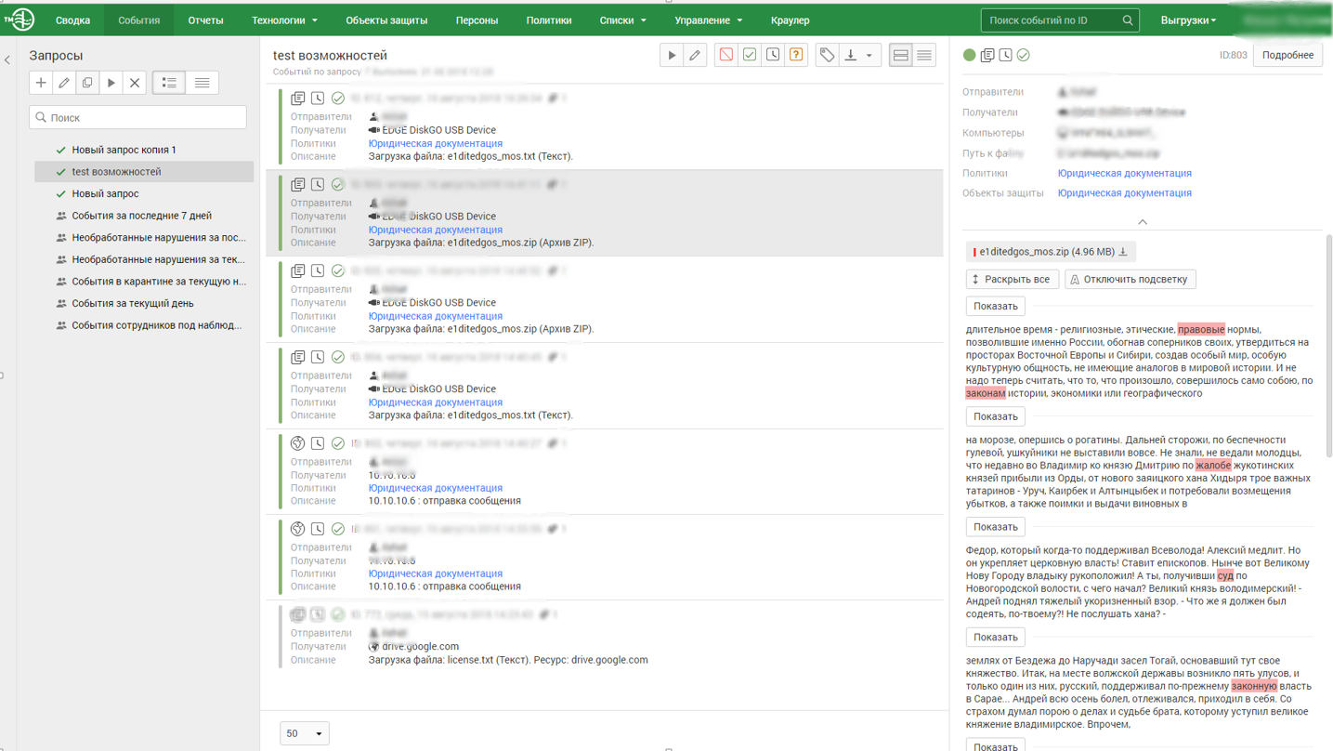The width and height of the screenshot is (1333, 751).
Task: Open the dropdown arrow next to the export icon
Action: [869, 56]
